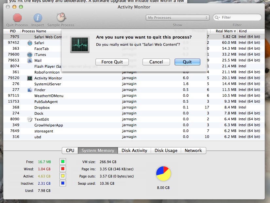Select the Dropbox process row
The height and width of the screenshot is (203, 270).
(x=134, y=108)
